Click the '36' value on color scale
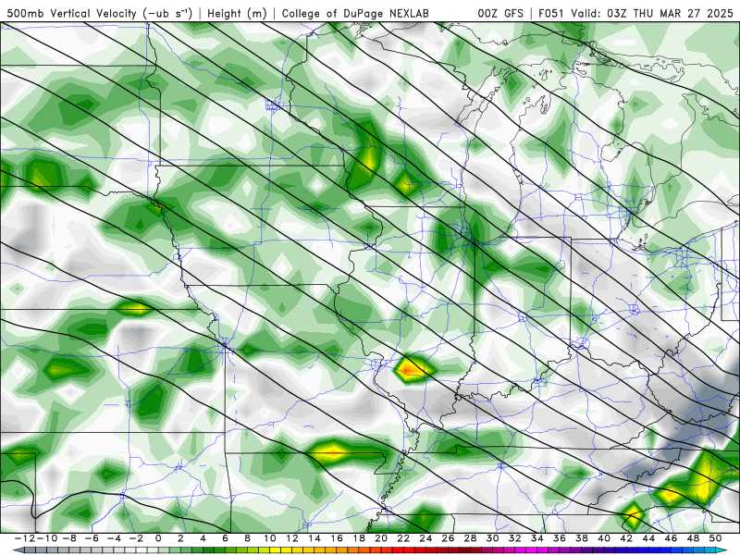This screenshot has height=555, width=740. click(560, 538)
